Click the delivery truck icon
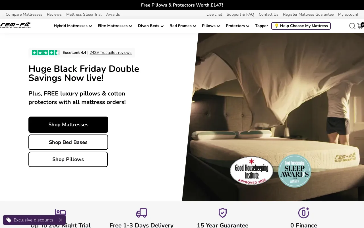 click(142, 213)
